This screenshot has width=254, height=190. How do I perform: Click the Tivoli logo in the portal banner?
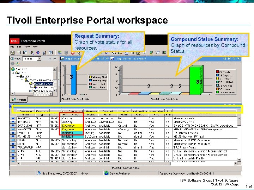click(x=15, y=41)
